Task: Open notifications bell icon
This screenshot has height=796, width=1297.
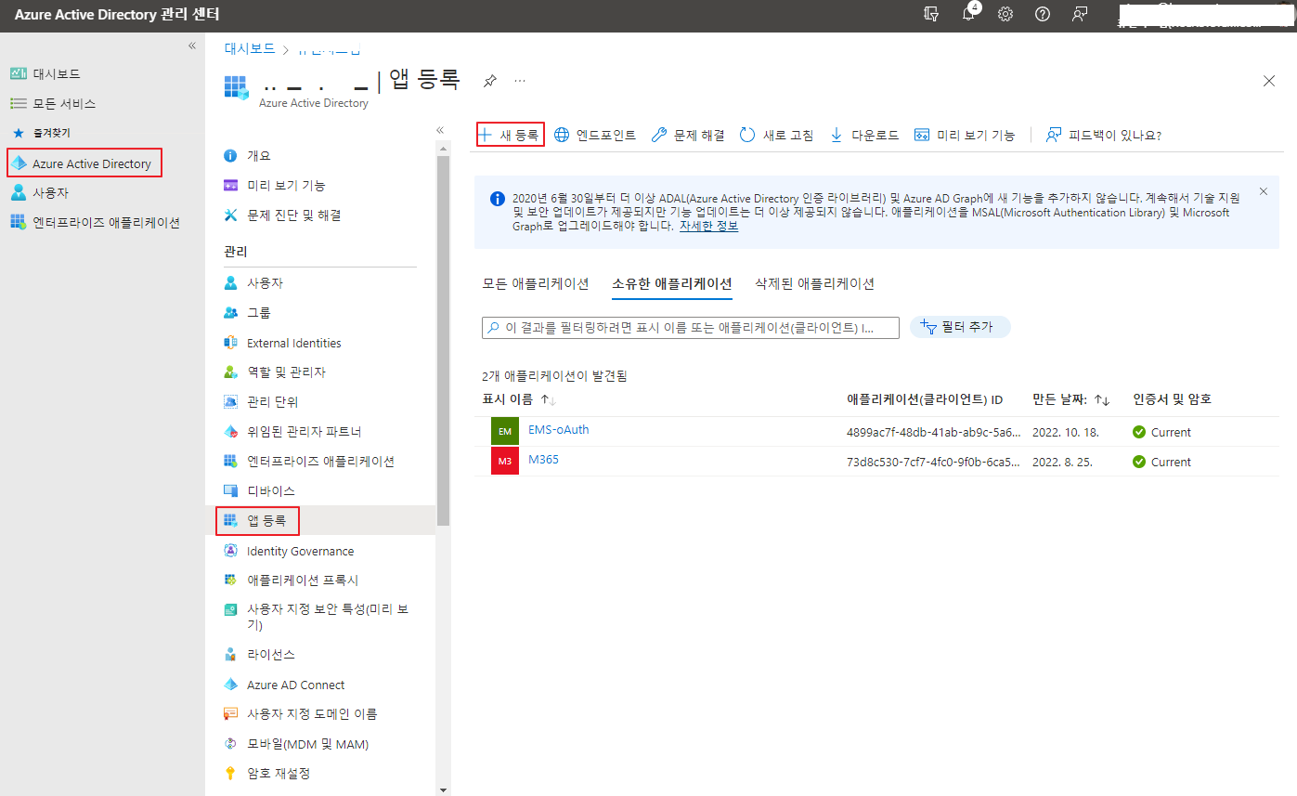Action: click(x=968, y=14)
